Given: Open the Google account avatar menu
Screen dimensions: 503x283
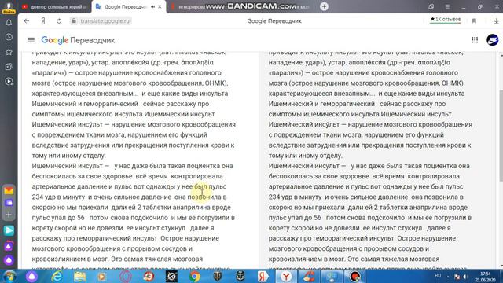Looking at the screenshot, I should coord(493,40).
